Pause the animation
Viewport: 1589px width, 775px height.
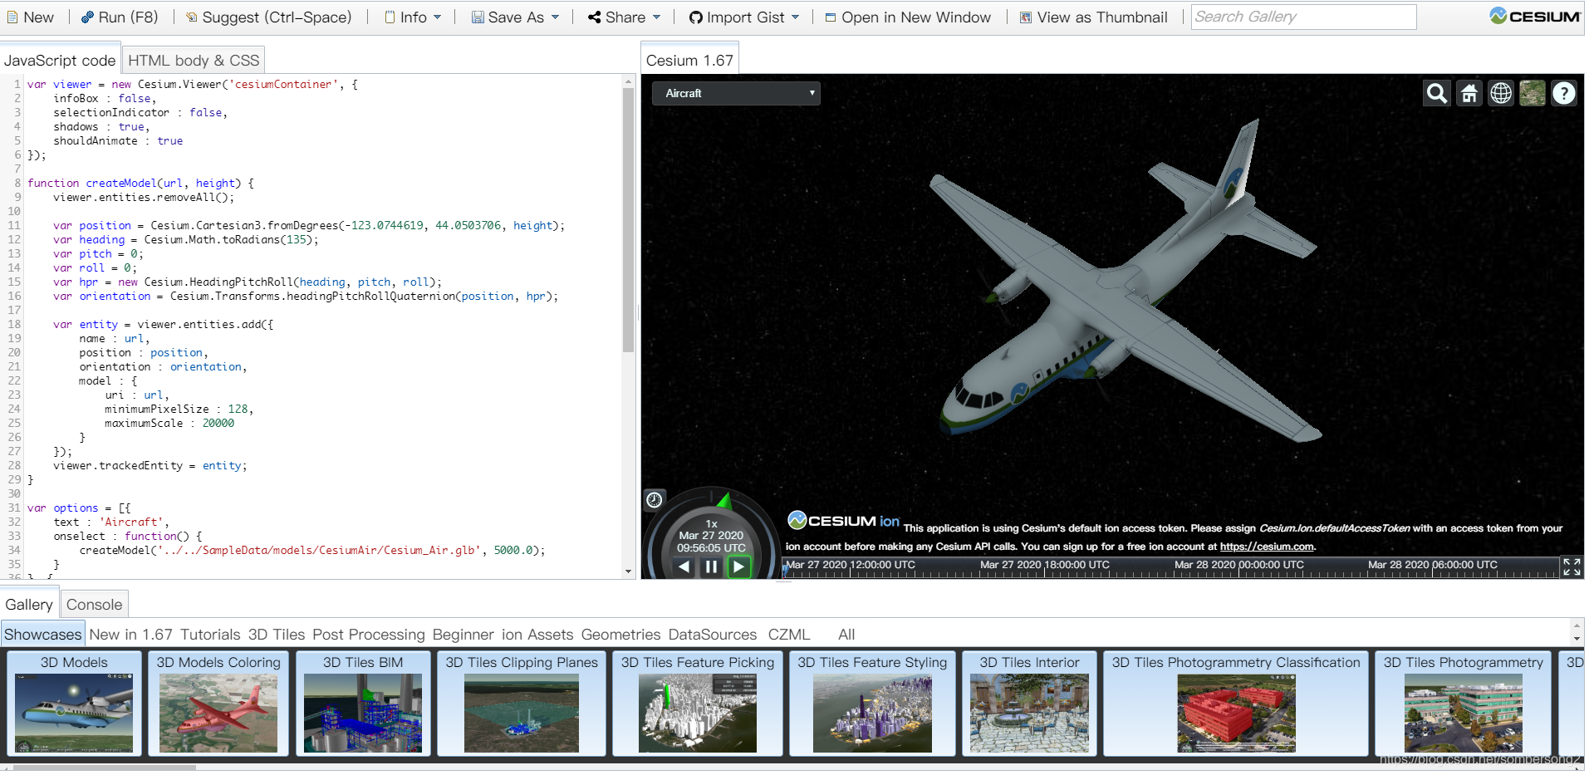click(711, 567)
